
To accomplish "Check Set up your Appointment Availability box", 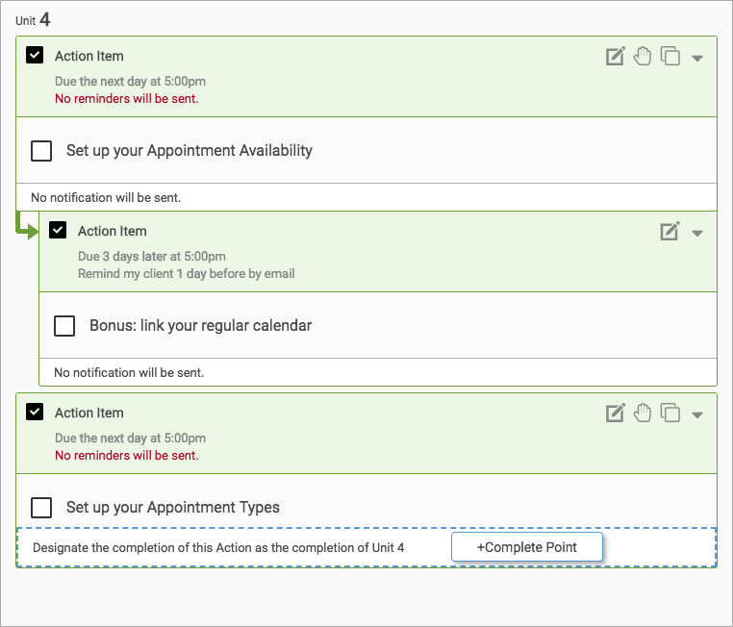I will [x=41, y=151].
